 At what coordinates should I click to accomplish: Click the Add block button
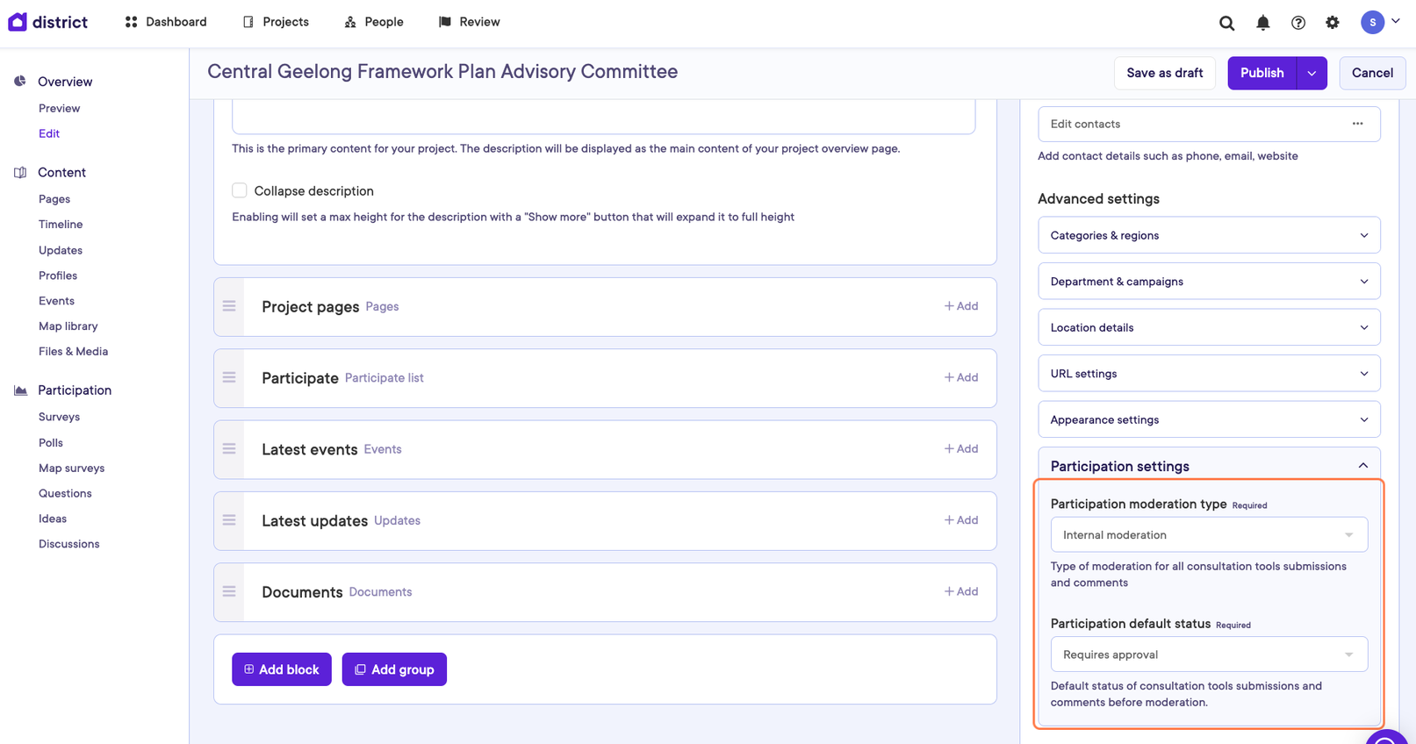pos(281,669)
